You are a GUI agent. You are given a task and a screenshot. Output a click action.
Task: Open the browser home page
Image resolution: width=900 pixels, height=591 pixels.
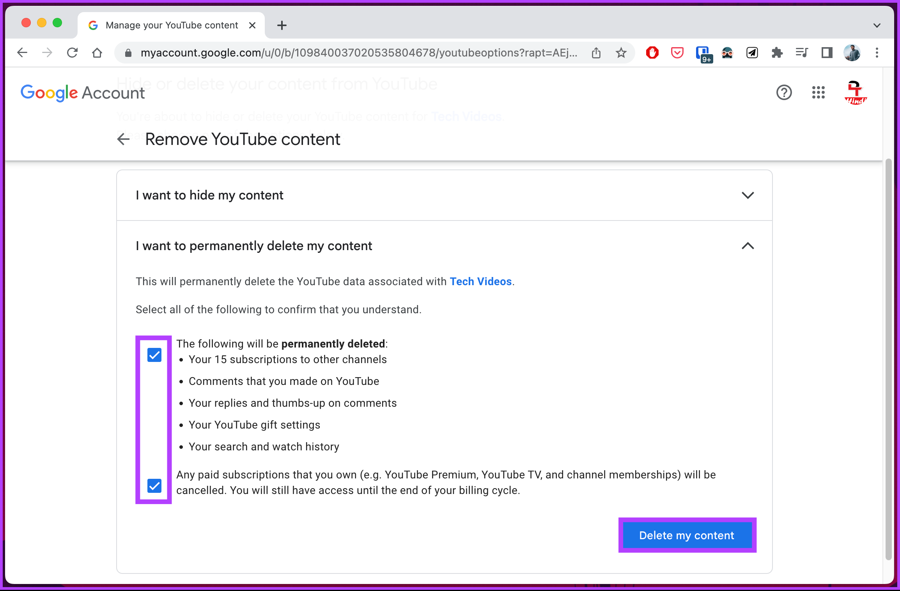97,53
